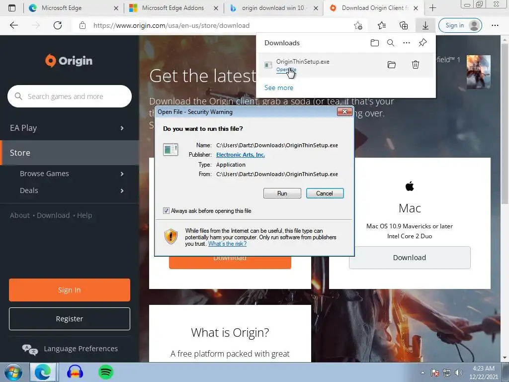This screenshot has height=382, width=509.
Task: Close the Open File Security Warning dialog
Action: [x=344, y=112]
